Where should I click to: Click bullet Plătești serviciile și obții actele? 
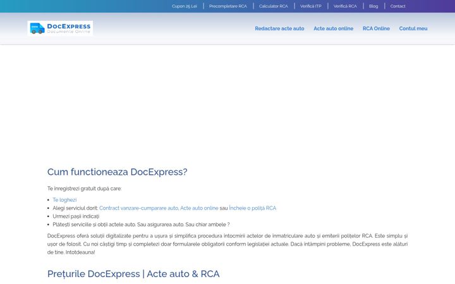(141, 224)
